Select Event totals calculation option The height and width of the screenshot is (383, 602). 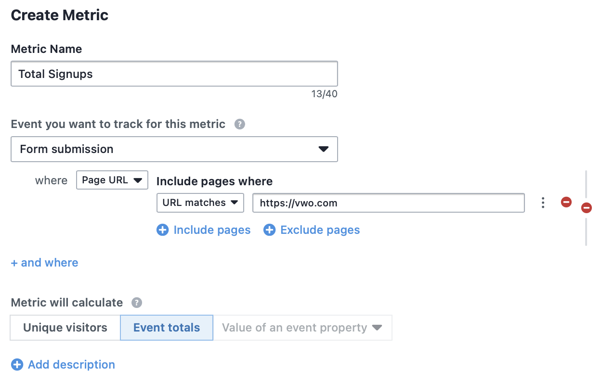[167, 328]
